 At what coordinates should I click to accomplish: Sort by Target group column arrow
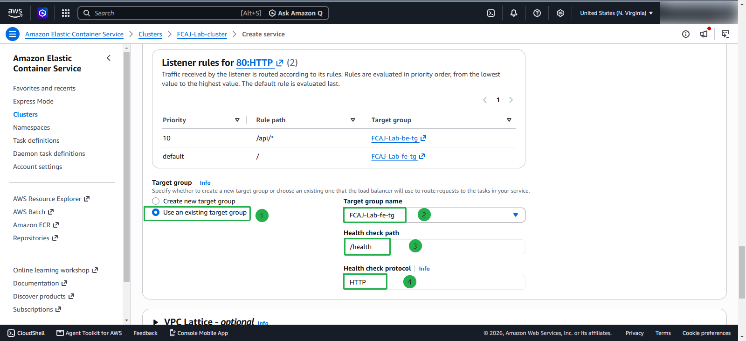click(509, 120)
